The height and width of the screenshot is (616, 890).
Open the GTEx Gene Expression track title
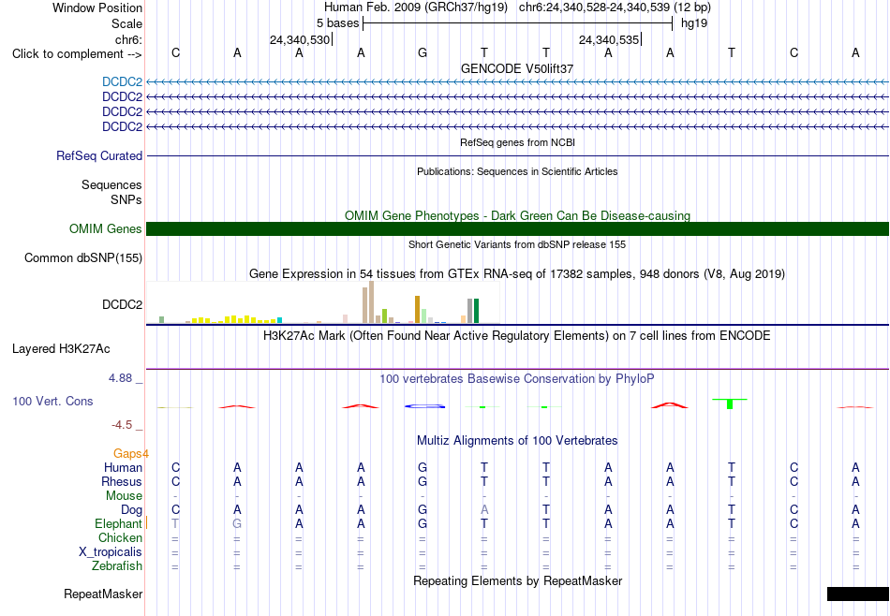pos(517,274)
